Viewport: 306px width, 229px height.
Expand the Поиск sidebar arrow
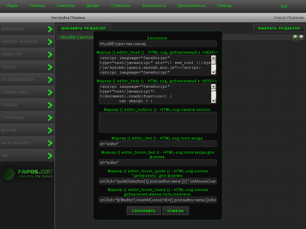(50, 67)
